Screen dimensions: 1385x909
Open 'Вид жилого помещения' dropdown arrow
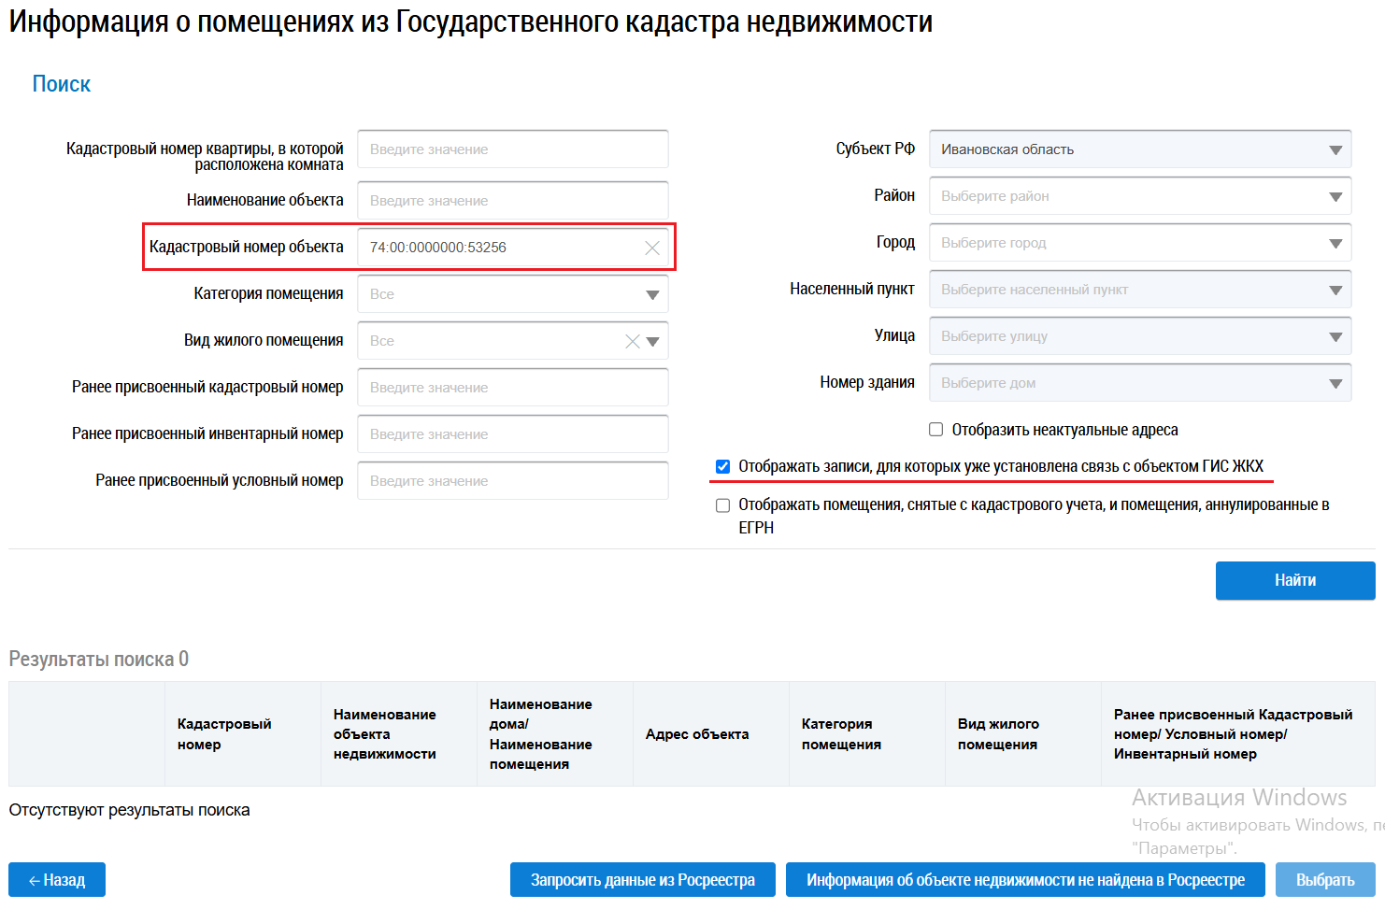tap(653, 341)
